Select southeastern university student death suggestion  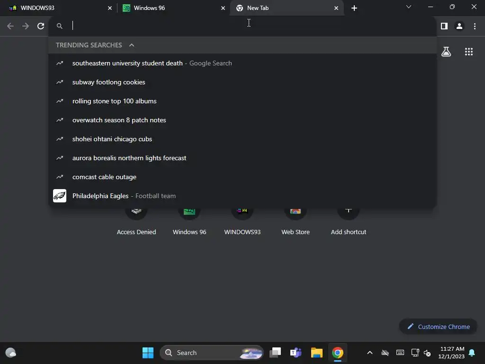[x=242, y=63]
